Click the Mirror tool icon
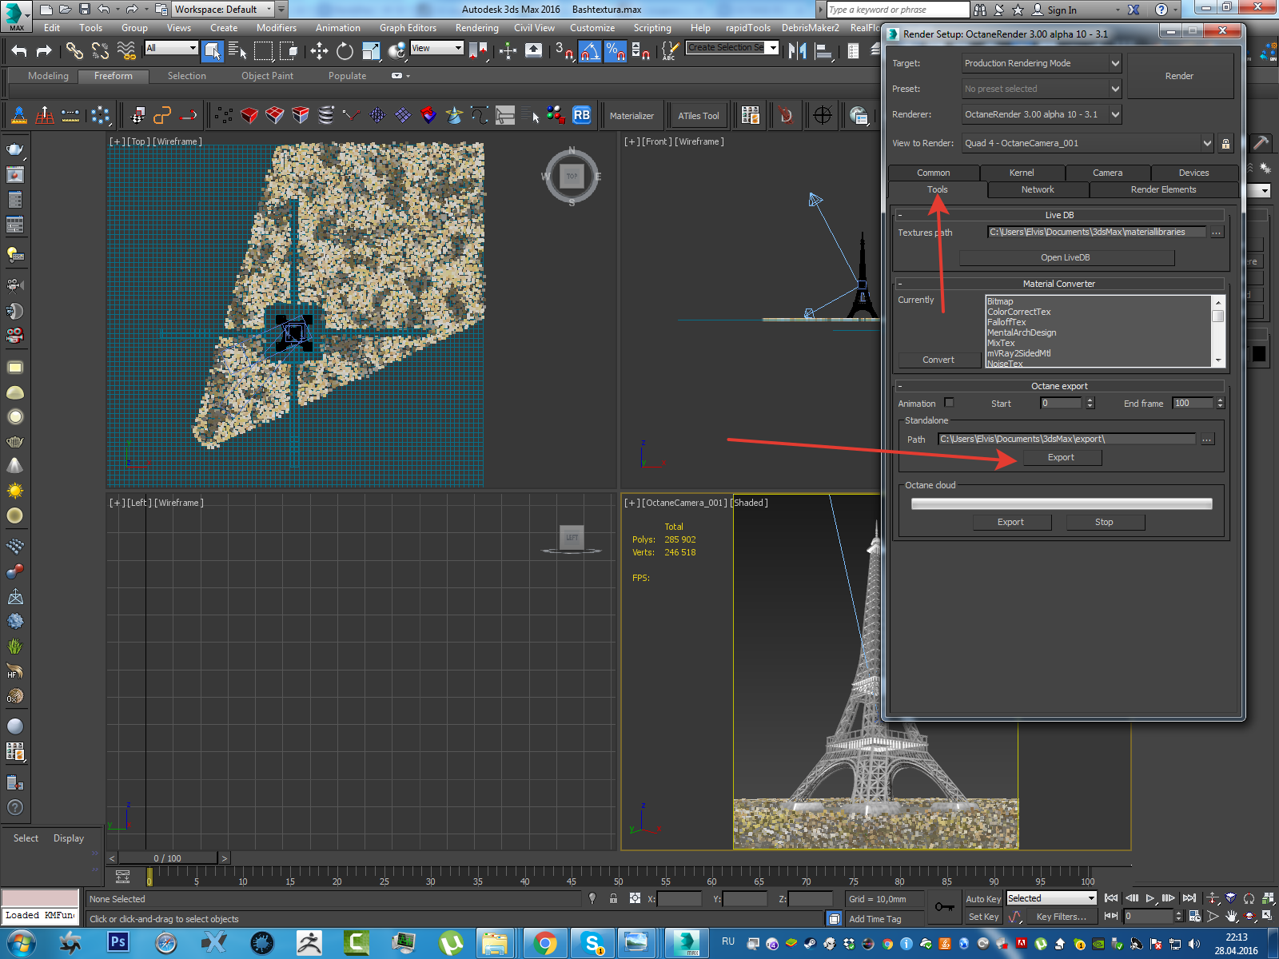This screenshot has height=959, width=1279. pos(797,51)
